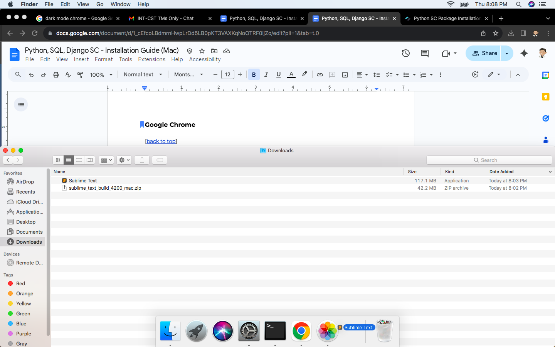This screenshot has width=555, height=347.
Task: Show document outline icon
Action: [21, 104]
